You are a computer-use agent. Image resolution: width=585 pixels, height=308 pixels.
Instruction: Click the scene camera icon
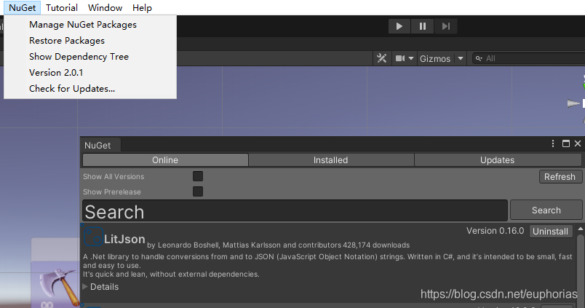[400, 58]
